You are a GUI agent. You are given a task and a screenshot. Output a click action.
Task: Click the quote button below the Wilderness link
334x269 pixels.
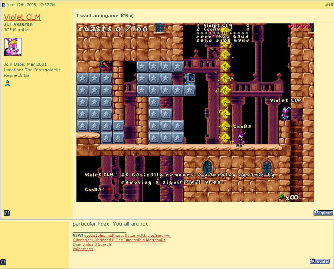coord(320,261)
